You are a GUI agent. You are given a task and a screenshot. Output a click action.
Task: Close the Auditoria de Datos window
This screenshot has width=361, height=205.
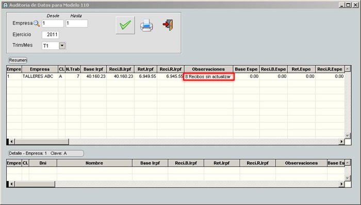tap(355, 5)
